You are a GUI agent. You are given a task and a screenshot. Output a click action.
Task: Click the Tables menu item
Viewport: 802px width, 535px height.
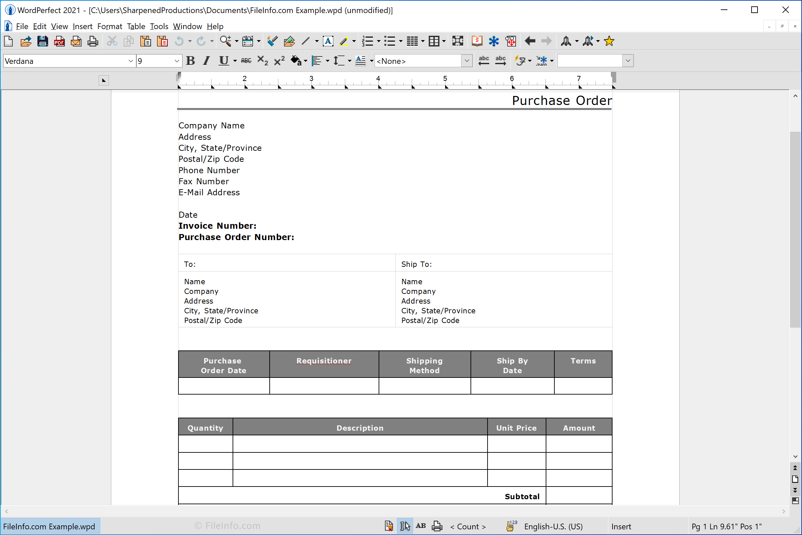coord(135,26)
